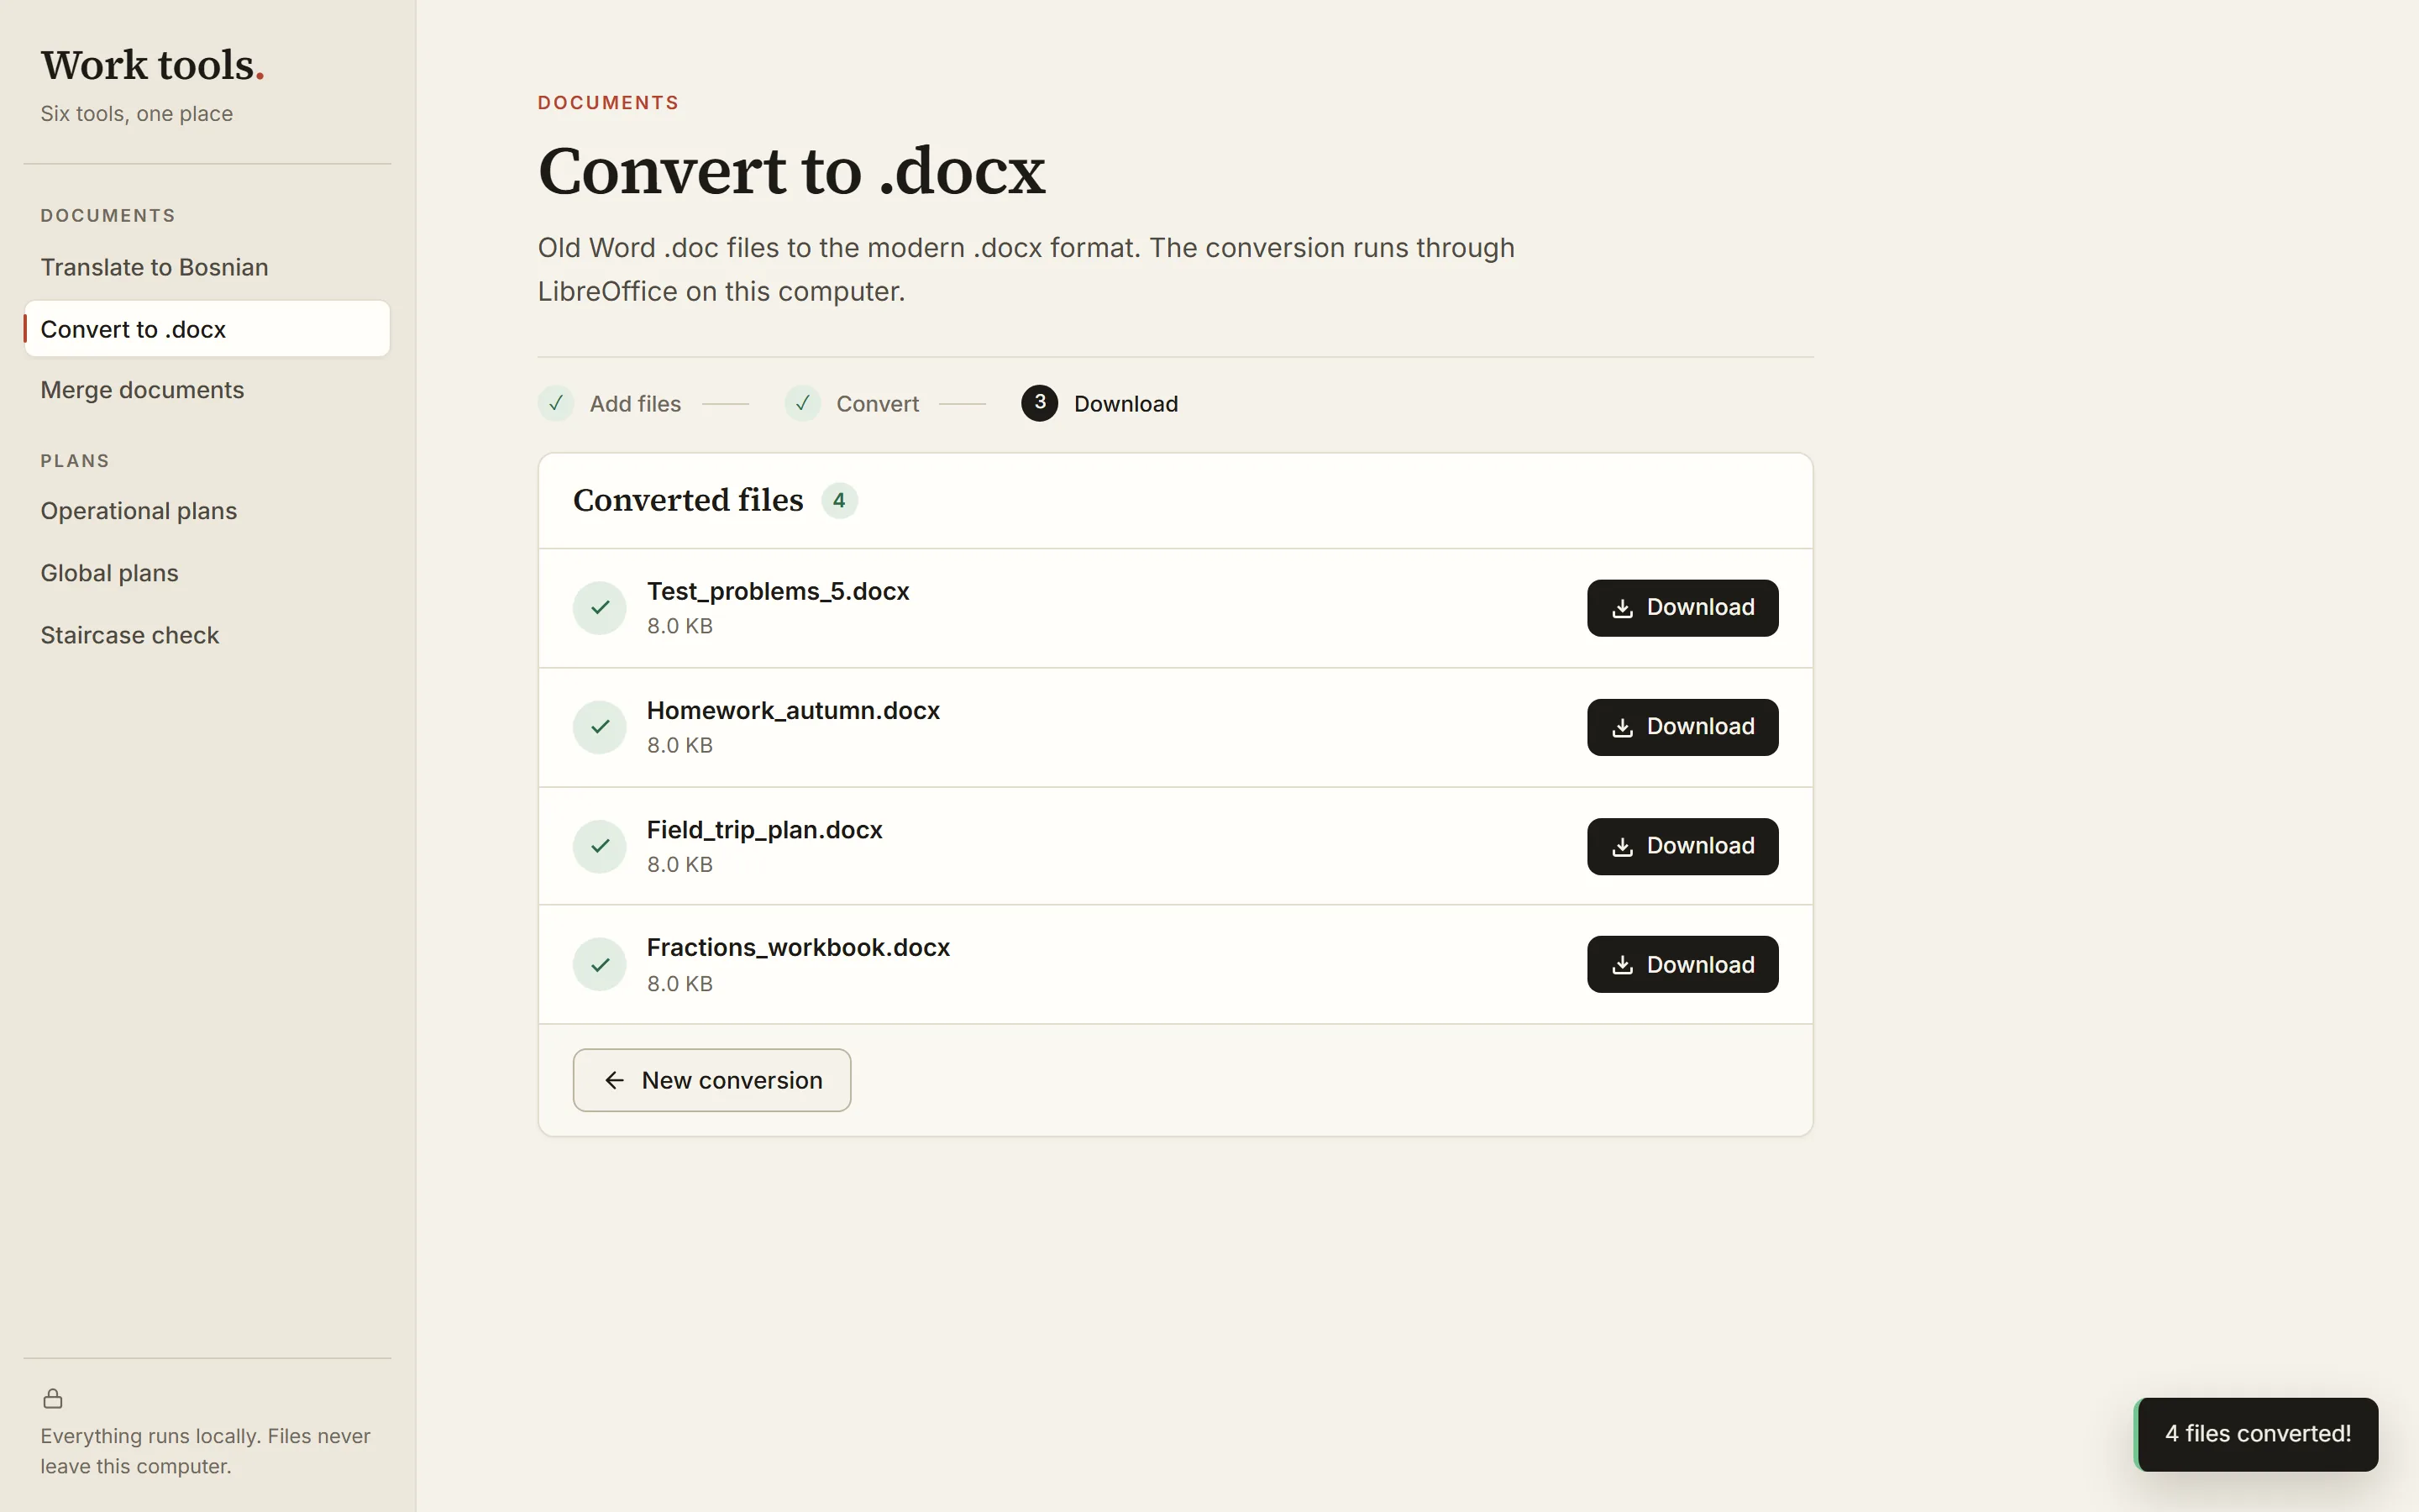Click the Convert step checkmark
Screen dimensions: 2419x1512
(803, 403)
